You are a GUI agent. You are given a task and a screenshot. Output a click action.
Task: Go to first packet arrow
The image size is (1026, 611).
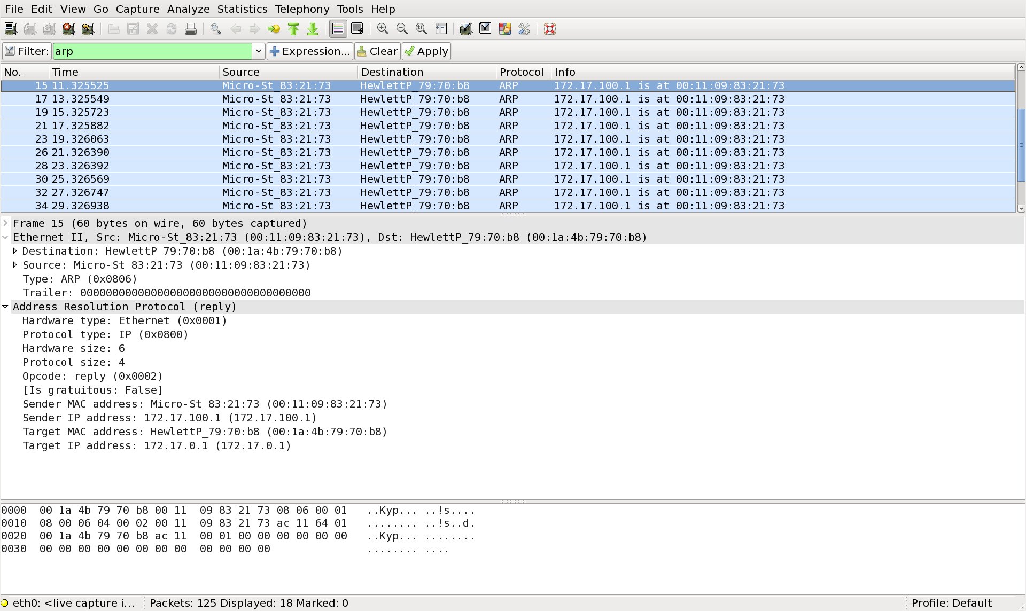click(293, 29)
